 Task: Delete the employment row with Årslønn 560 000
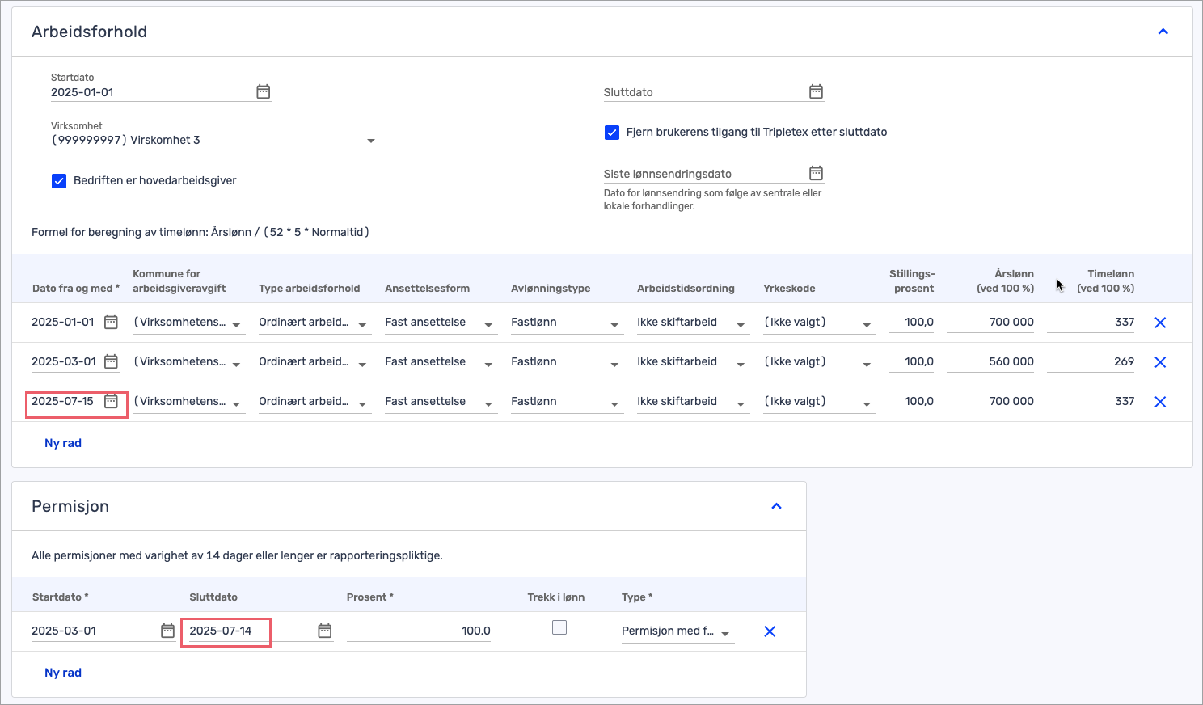coord(1160,362)
